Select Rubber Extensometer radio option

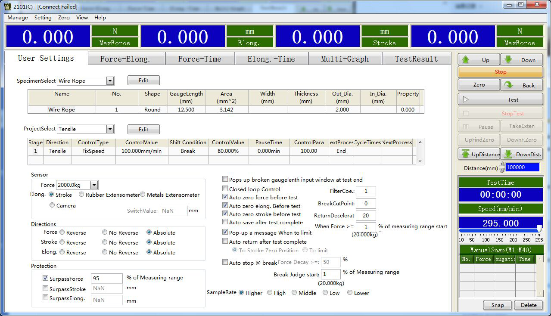click(x=82, y=195)
